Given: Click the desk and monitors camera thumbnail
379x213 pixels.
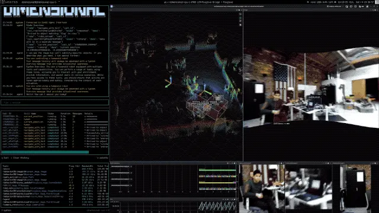Looking at the screenshot, I should pos(309,189).
